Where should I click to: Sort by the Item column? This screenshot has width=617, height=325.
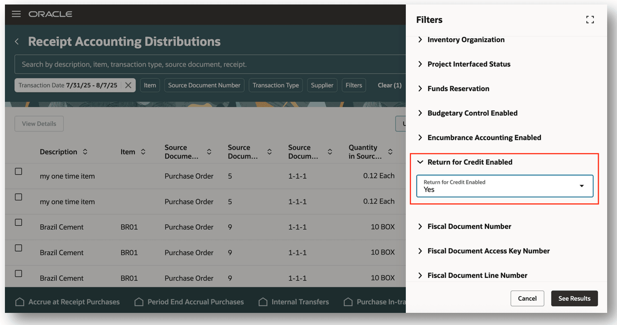coord(143,152)
